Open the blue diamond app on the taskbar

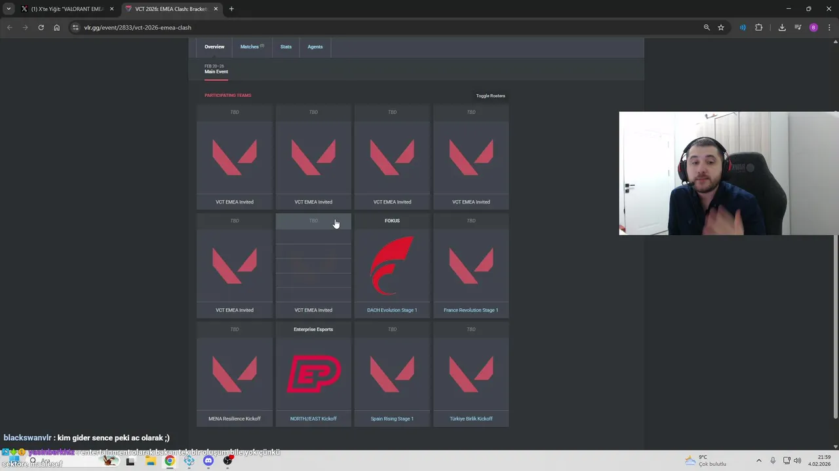[x=189, y=461]
